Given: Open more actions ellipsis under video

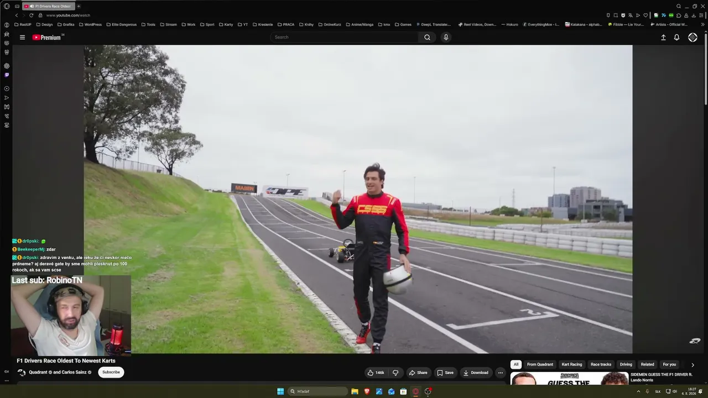Looking at the screenshot, I should click(x=501, y=373).
